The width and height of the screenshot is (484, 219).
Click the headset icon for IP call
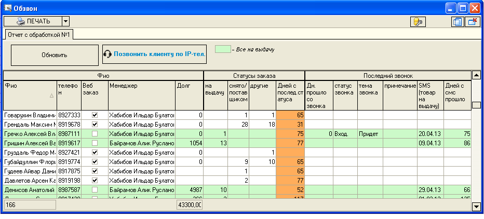tap(108, 54)
